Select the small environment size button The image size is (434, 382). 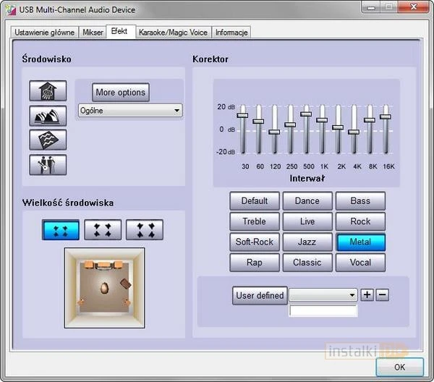pyautogui.click(x=61, y=230)
